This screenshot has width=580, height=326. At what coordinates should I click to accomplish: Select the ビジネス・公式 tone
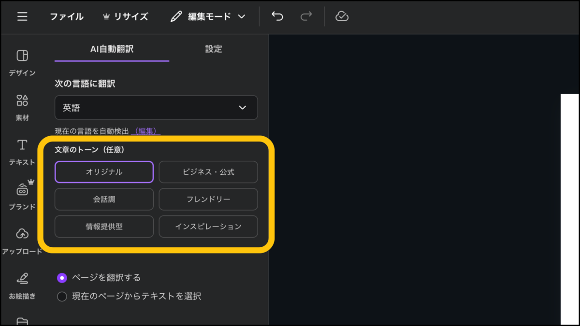[208, 172]
